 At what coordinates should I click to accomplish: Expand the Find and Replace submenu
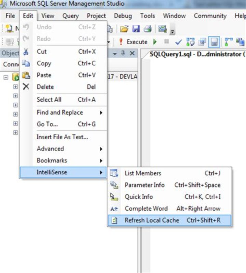pyautogui.click(x=63, y=112)
